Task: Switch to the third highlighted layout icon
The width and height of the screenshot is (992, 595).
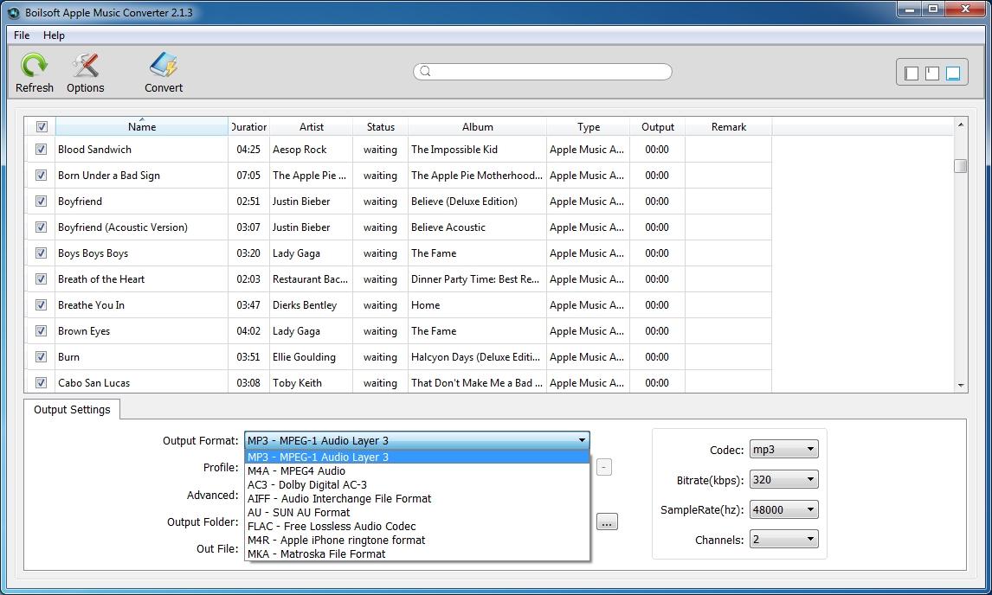Action: coord(953,74)
